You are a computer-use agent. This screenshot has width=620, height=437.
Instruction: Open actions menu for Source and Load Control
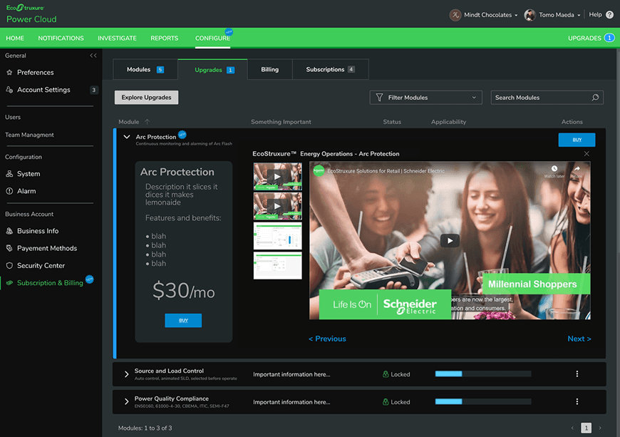[x=577, y=374]
